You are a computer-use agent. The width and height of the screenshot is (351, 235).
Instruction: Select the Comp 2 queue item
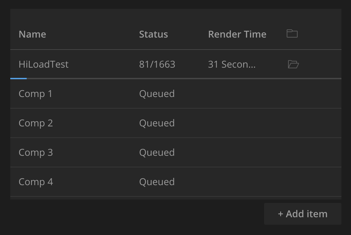click(176, 123)
